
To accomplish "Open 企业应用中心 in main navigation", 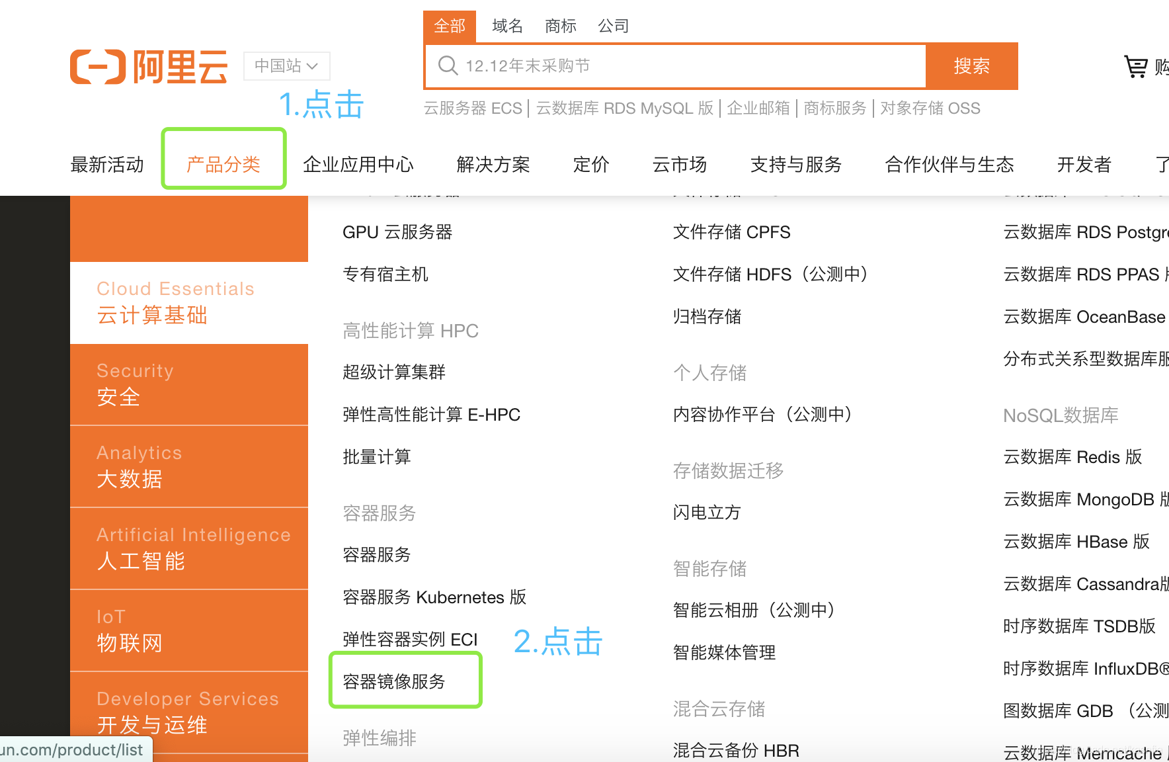I will click(358, 165).
